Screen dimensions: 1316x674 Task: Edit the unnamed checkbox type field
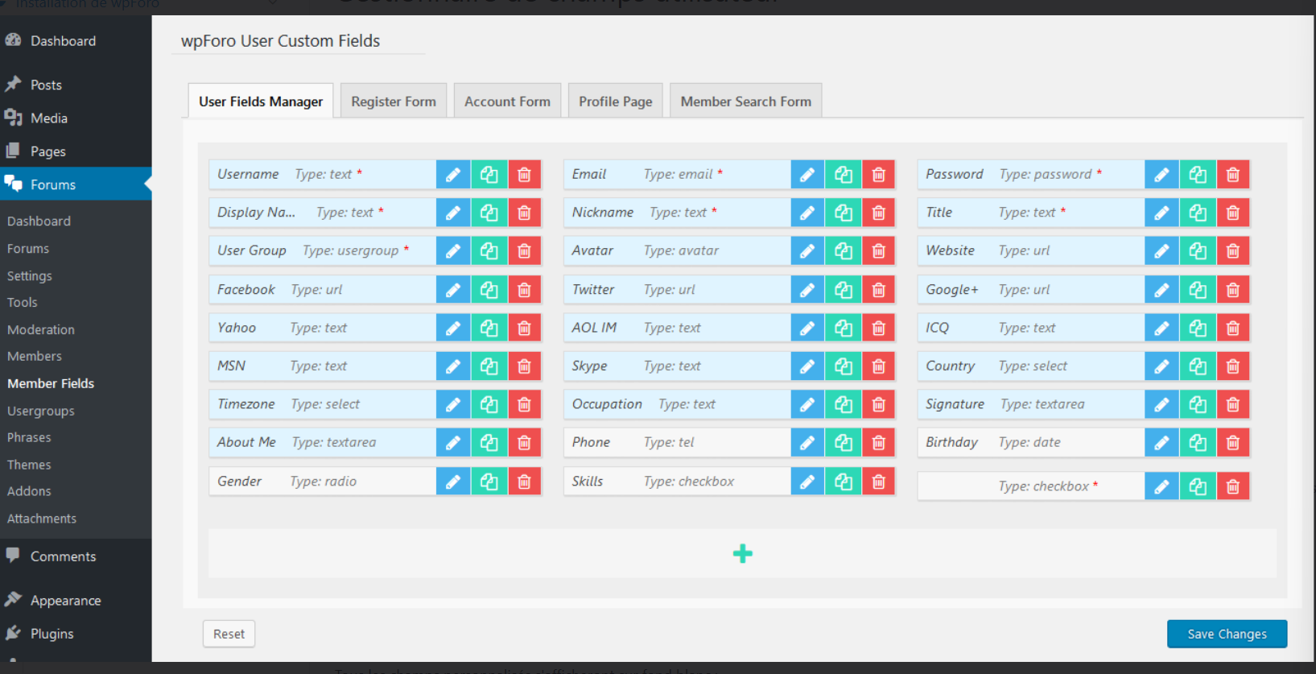(x=1161, y=486)
